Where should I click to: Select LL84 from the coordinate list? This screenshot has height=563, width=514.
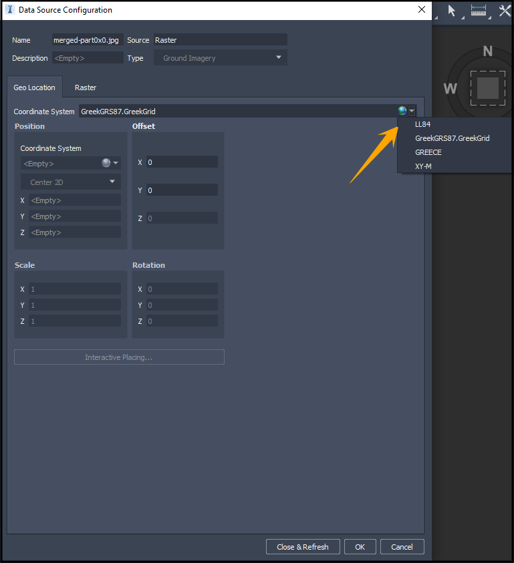click(422, 124)
